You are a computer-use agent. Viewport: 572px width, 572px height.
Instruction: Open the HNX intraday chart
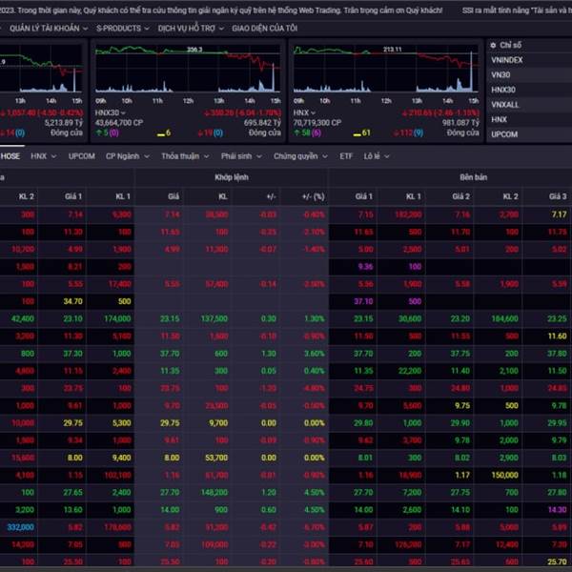click(386, 69)
